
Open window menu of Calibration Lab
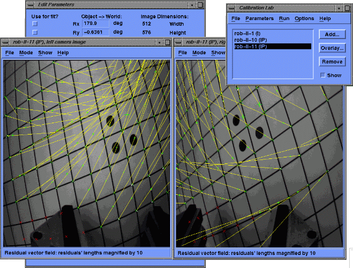click(231, 8)
